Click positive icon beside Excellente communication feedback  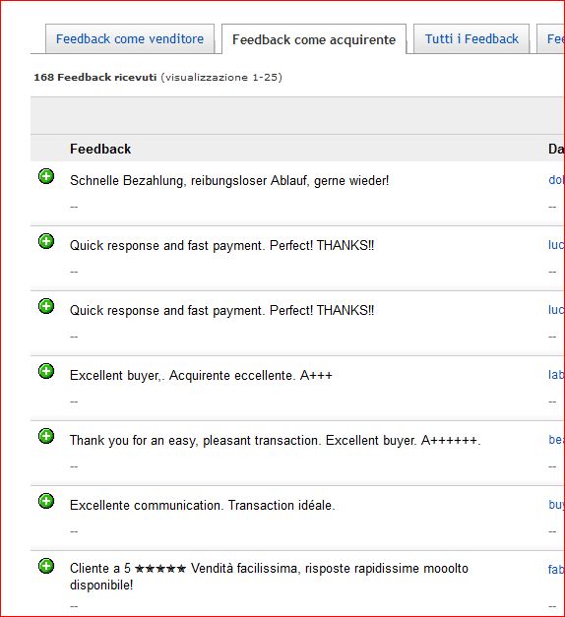click(x=46, y=501)
